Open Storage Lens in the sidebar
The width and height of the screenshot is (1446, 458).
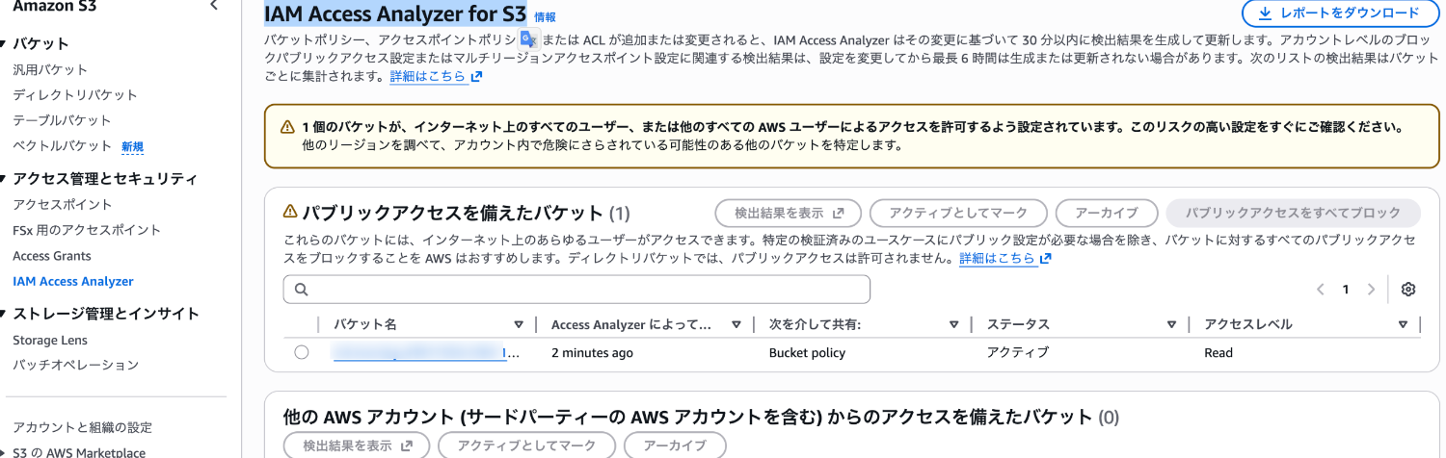pos(50,340)
